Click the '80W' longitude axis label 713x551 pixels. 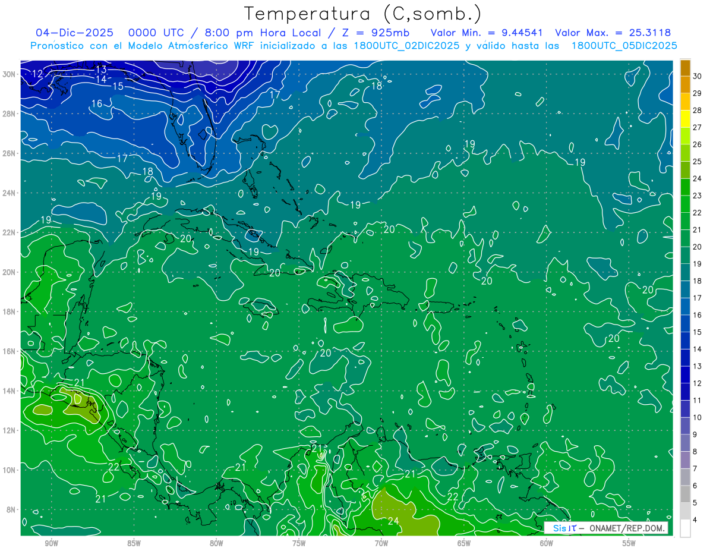(216, 543)
